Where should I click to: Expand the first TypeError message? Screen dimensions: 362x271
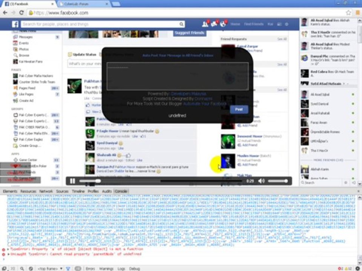(8, 249)
